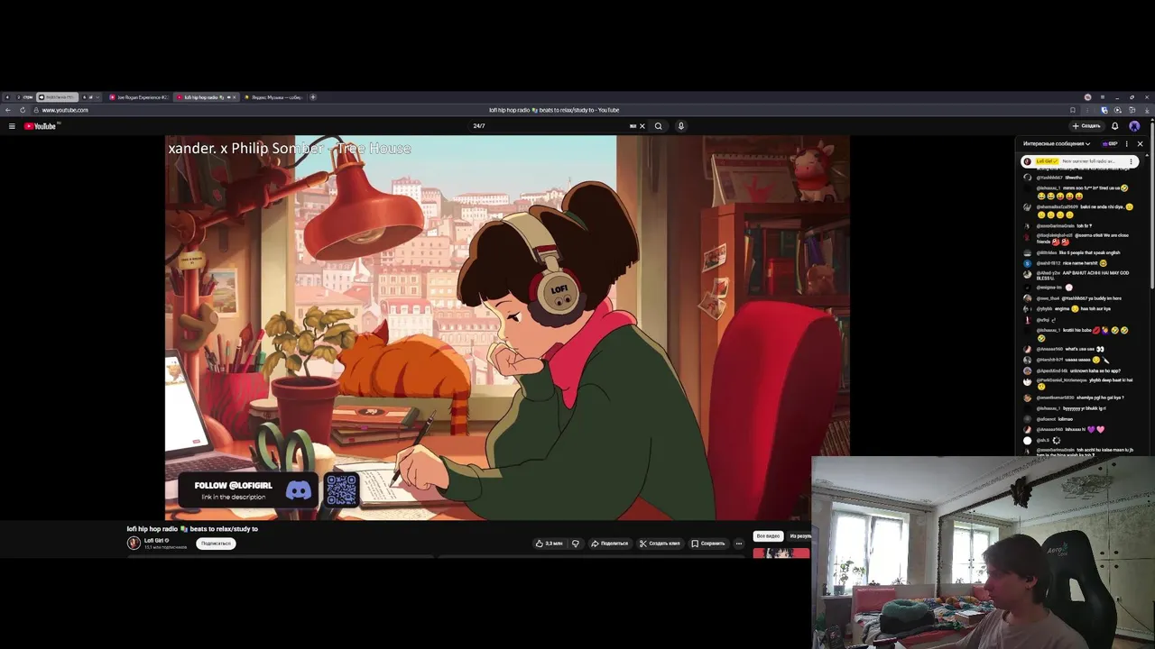
Task: Subscribe with the Подписаться button
Action: click(216, 544)
